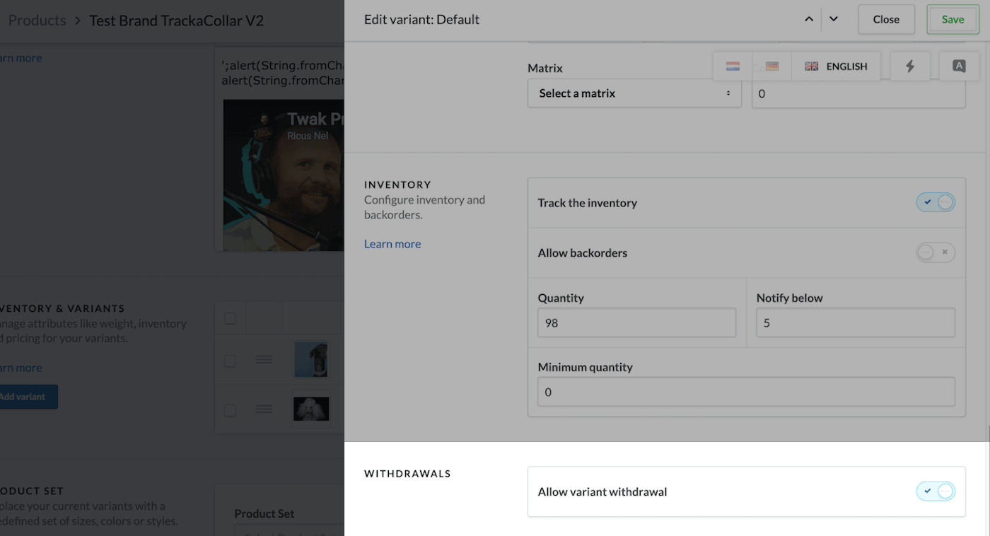The width and height of the screenshot is (990, 536).
Task: Click the Edit variant: Default title
Action: point(421,20)
